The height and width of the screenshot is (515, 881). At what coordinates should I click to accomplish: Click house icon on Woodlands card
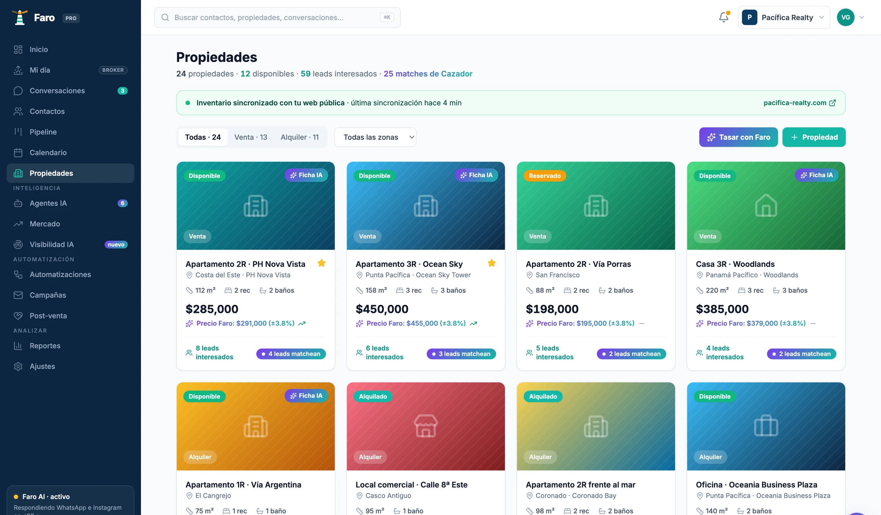[766, 205]
